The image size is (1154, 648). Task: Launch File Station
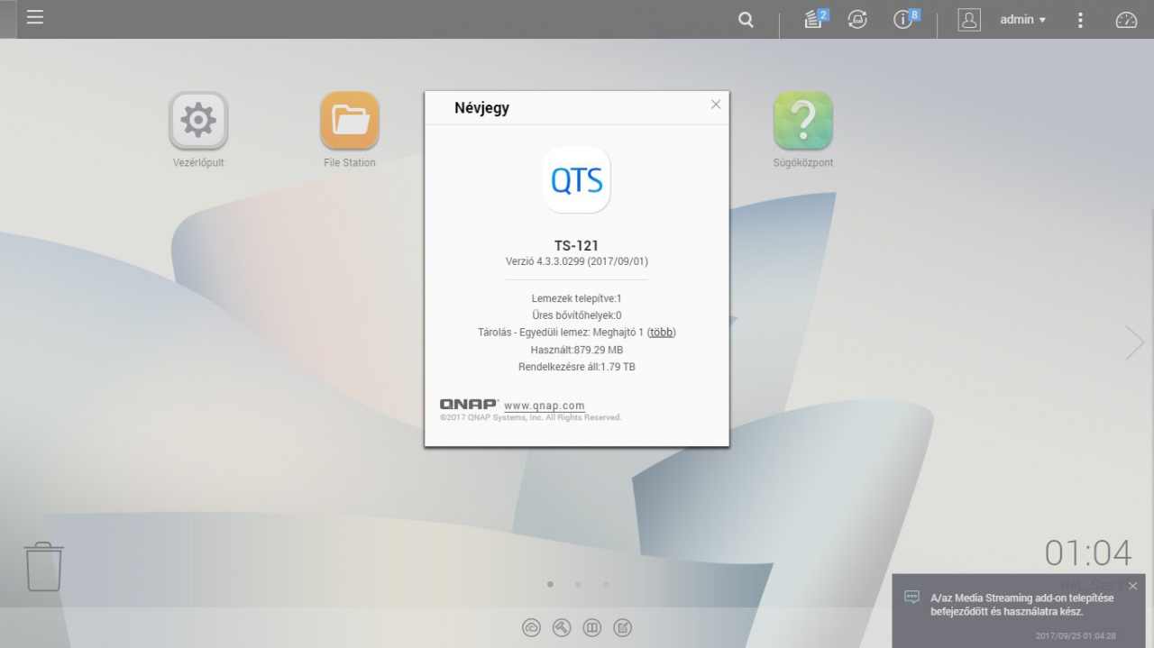pyautogui.click(x=350, y=121)
